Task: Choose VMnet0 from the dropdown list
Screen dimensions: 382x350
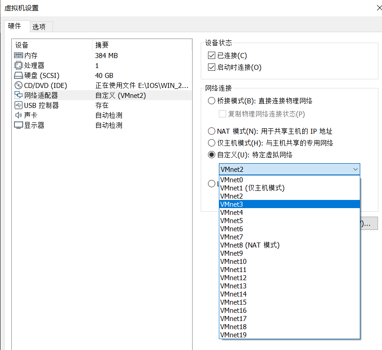Action: [x=290, y=180]
